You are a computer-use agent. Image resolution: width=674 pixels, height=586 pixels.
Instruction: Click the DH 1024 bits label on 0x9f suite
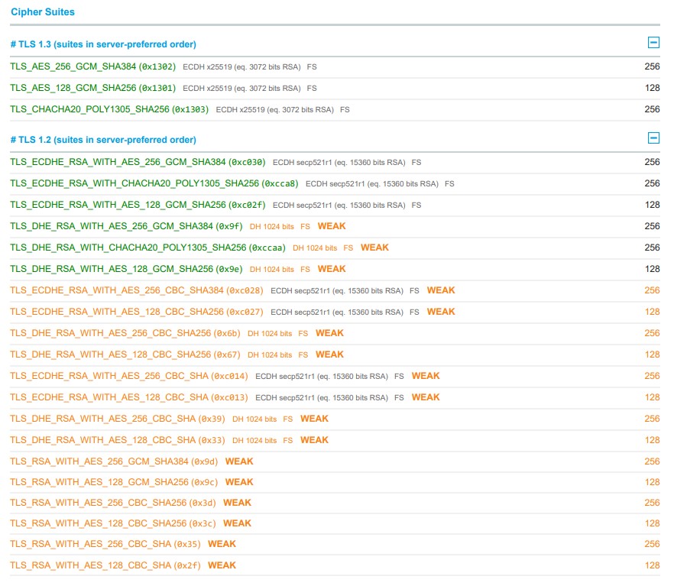pos(271,226)
